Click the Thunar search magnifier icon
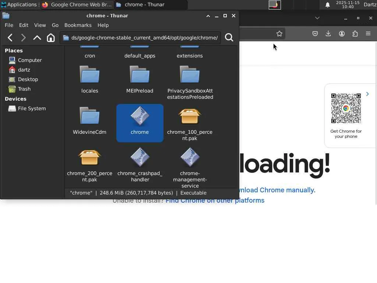The height and width of the screenshot is (283, 377). tap(229, 38)
